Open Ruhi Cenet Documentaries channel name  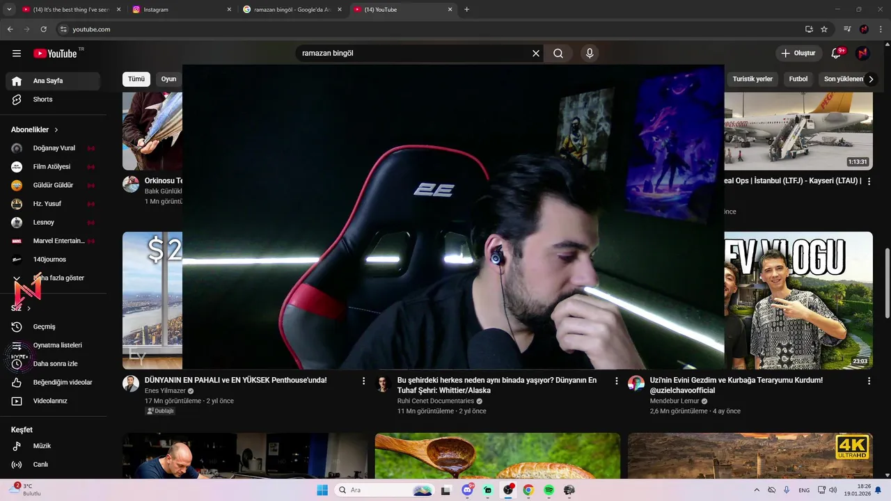click(436, 401)
